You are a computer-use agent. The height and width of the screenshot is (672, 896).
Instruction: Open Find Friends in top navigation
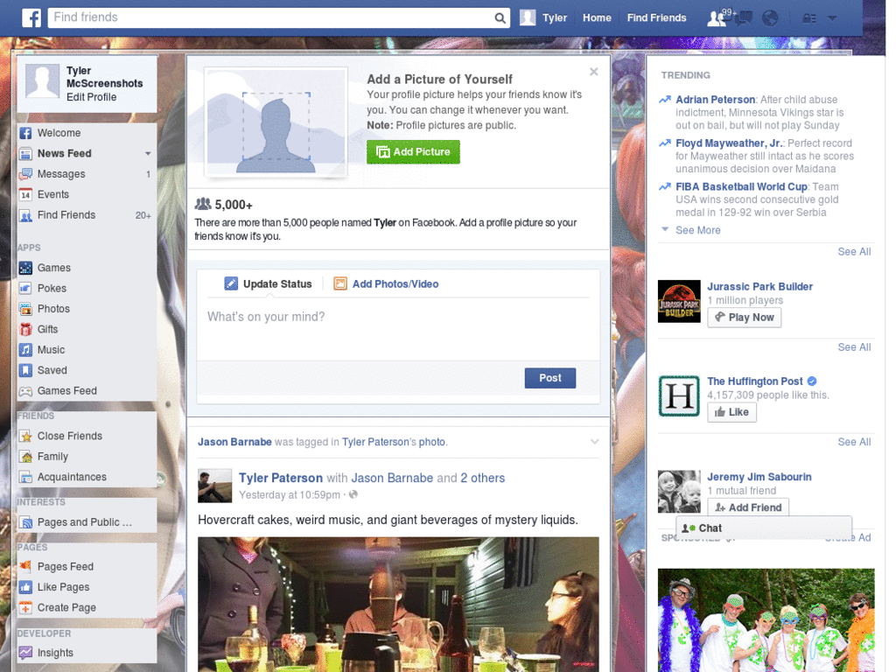tap(656, 18)
